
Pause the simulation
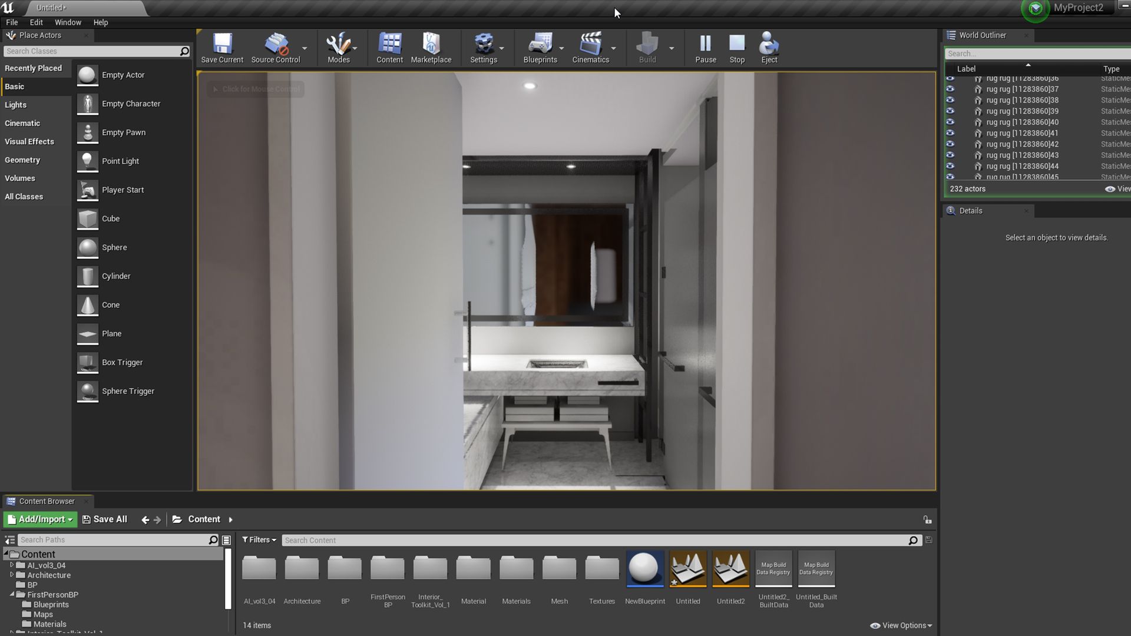[705, 47]
